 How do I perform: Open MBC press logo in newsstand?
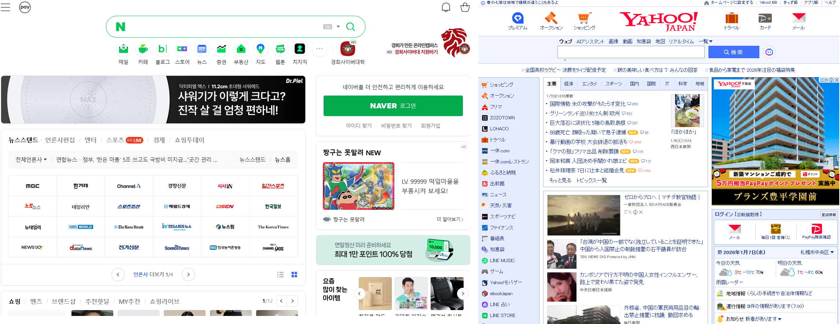[x=33, y=186]
